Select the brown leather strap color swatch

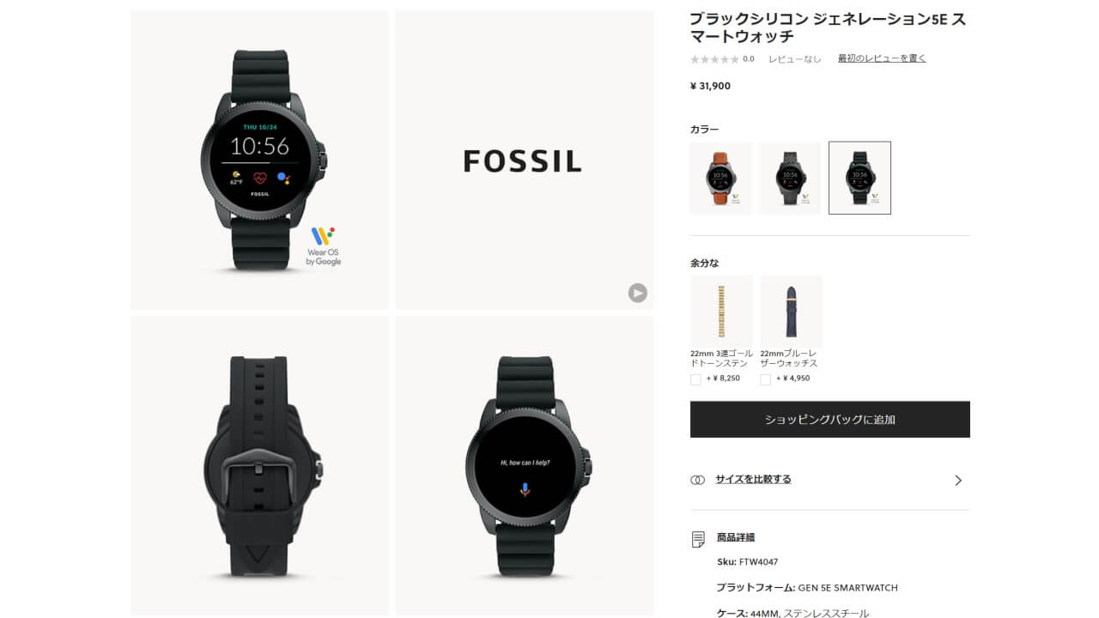pos(720,178)
